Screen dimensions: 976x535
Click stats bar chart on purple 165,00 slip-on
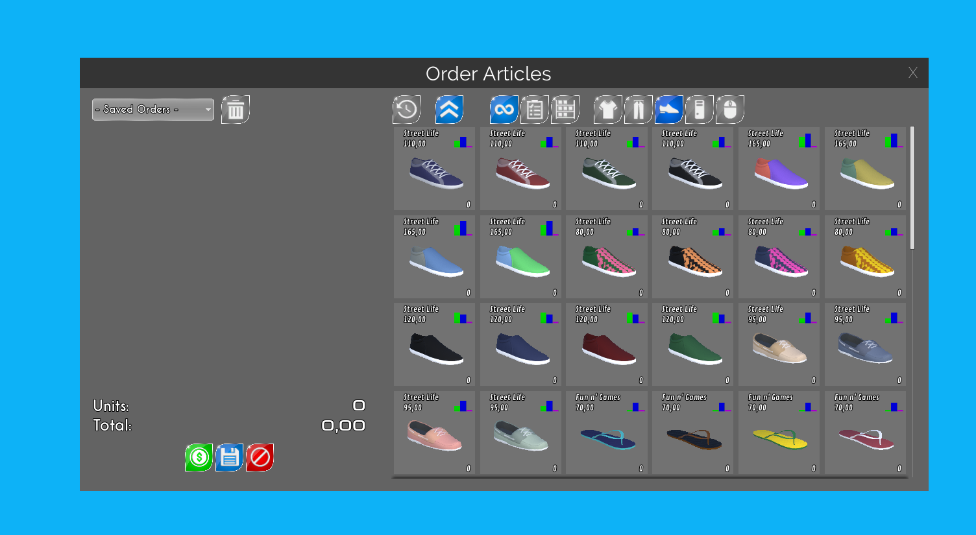click(808, 141)
